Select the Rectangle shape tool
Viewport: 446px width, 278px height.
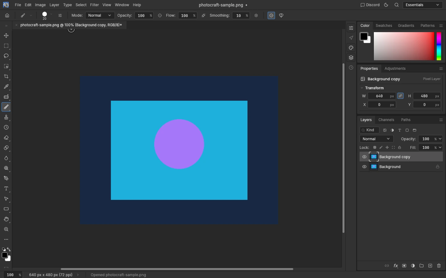(x=6, y=209)
